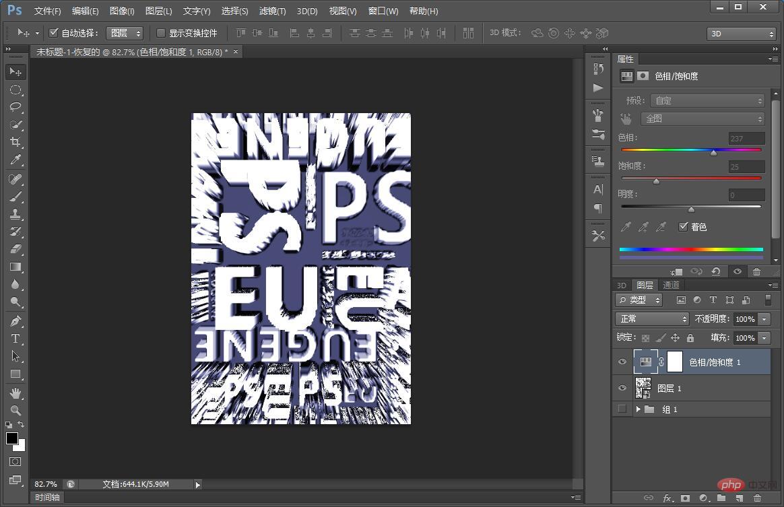Show the Group 1 layer group

(622, 409)
